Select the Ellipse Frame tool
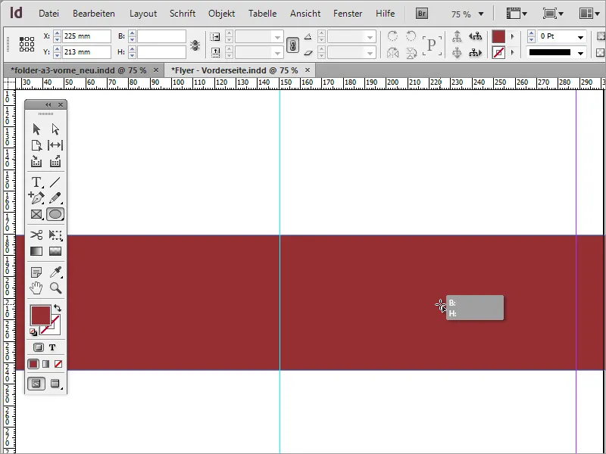This screenshot has width=606, height=454. 56,214
